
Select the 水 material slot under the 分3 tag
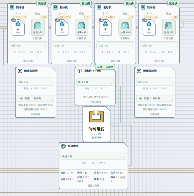(105, 27)
